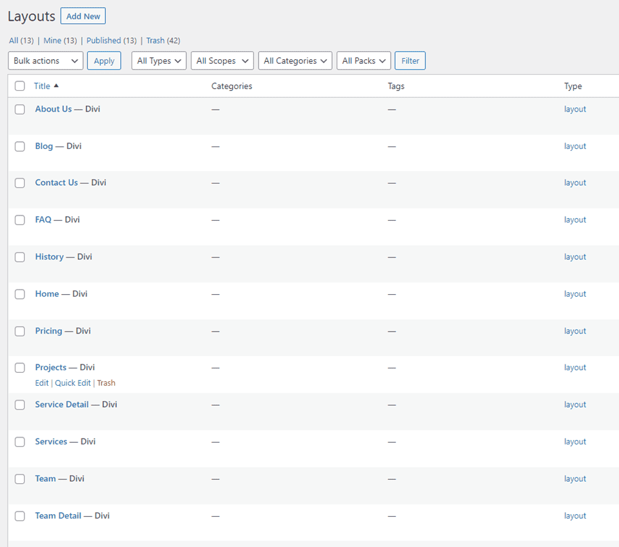619x547 pixels.
Task: Select the Mine filter link
Action: (52, 41)
